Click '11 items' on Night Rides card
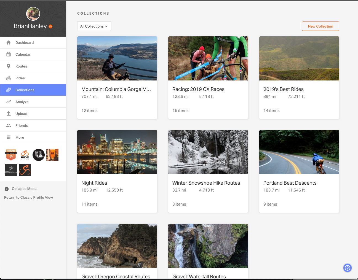 click(89, 204)
